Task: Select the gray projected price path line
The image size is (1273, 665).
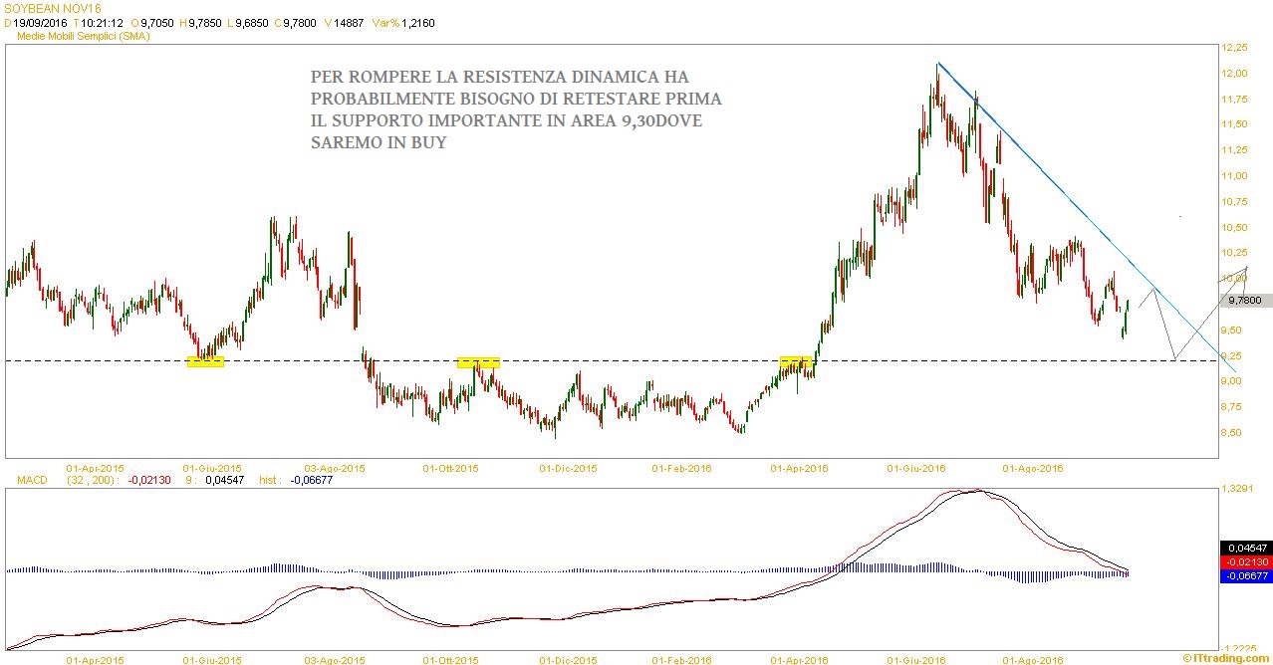Action: pos(1185,314)
